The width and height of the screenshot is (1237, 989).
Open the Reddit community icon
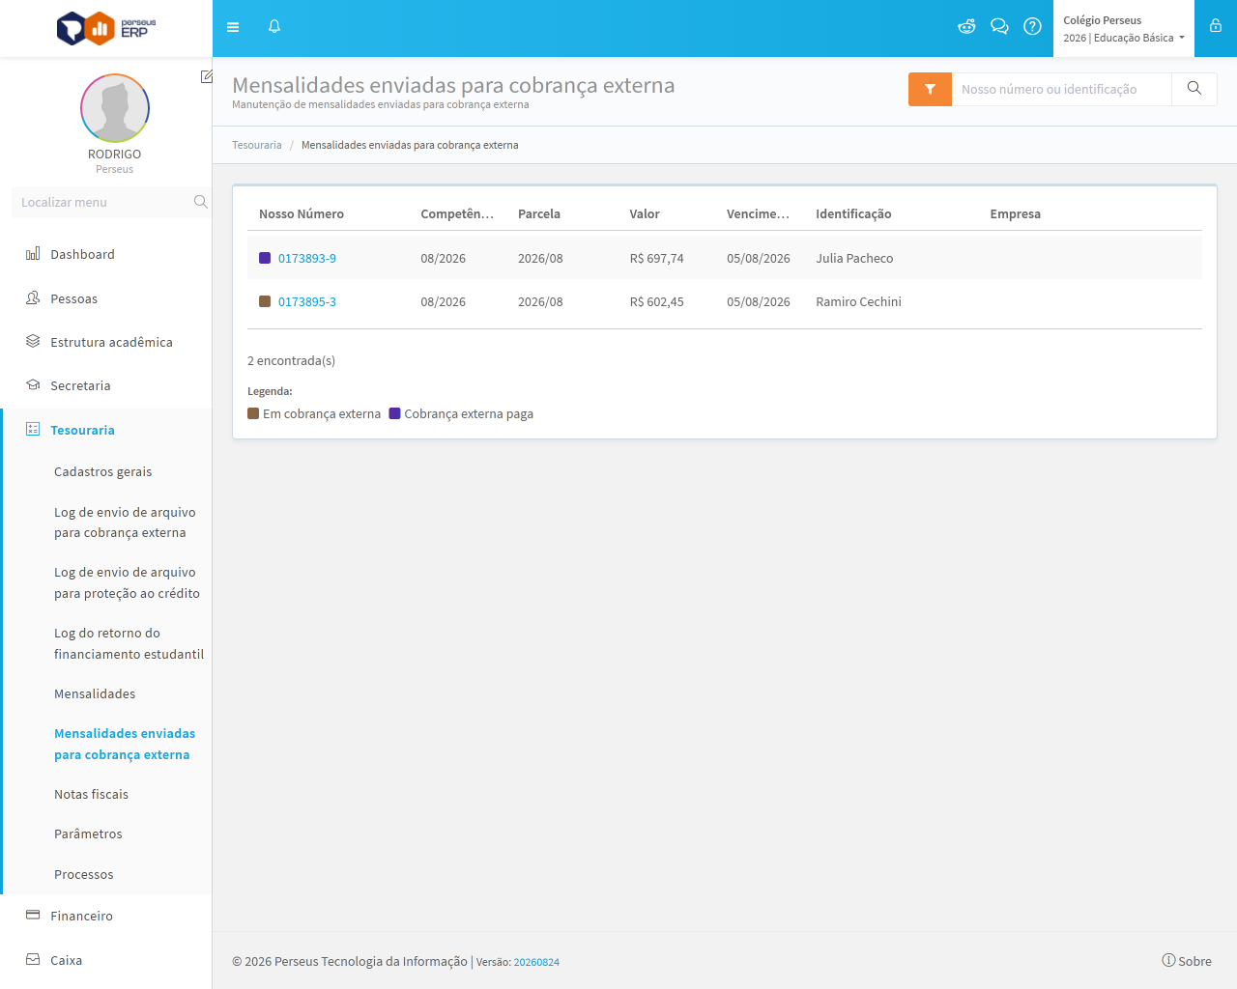966,27
